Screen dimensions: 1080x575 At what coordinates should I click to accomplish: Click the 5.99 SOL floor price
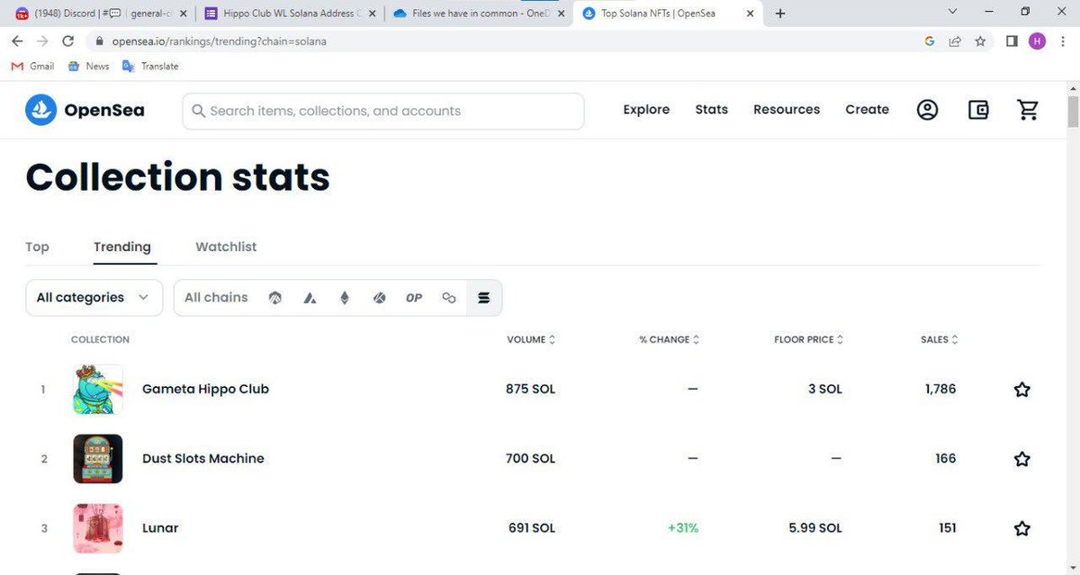point(815,528)
